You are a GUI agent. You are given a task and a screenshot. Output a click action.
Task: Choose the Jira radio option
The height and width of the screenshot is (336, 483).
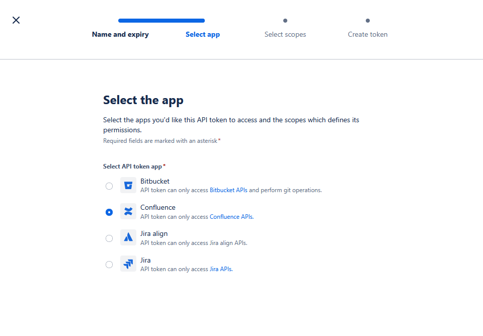point(109,265)
